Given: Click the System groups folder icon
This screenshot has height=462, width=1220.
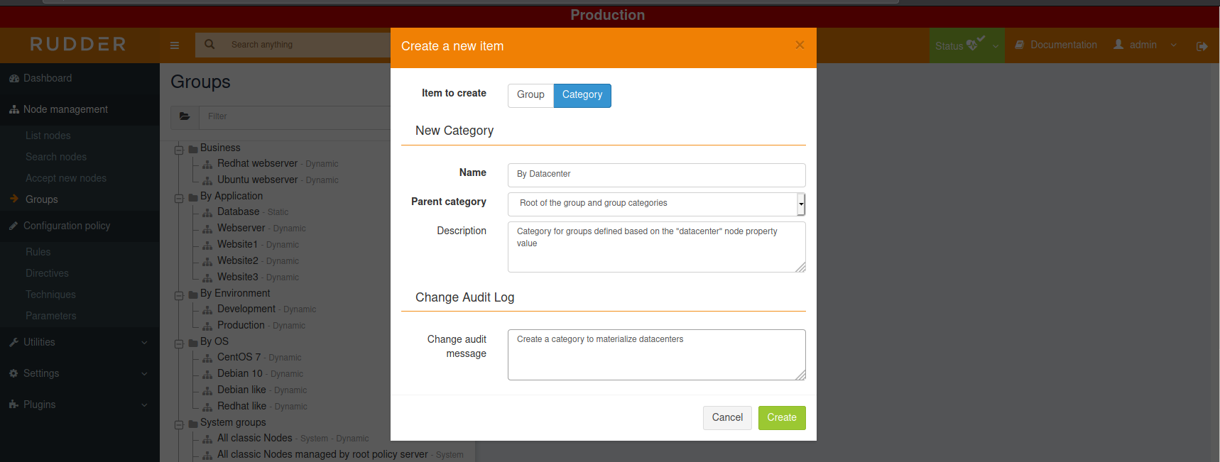Looking at the screenshot, I should pos(192,424).
